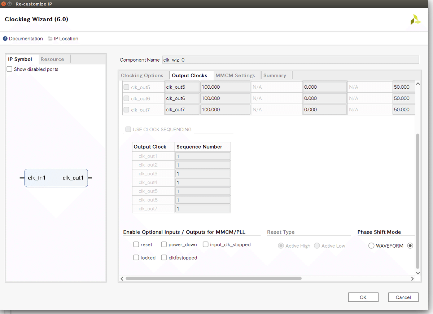Click the clk_in1 port on symbol
Screen dimensions: 433x314
(36, 178)
